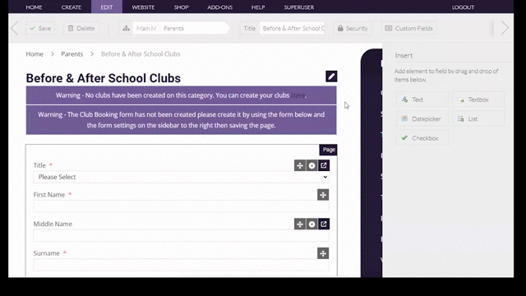Select the Text insert element
Image resolution: width=526 pixels, height=296 pixels.
pos(422,99)
